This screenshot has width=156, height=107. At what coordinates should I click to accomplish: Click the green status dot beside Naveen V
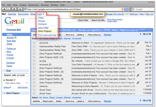pyautogui.click(x=4, y=80)
